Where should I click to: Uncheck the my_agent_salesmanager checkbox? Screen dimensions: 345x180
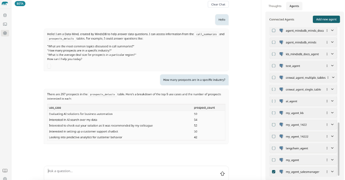[x=273, y=172]
